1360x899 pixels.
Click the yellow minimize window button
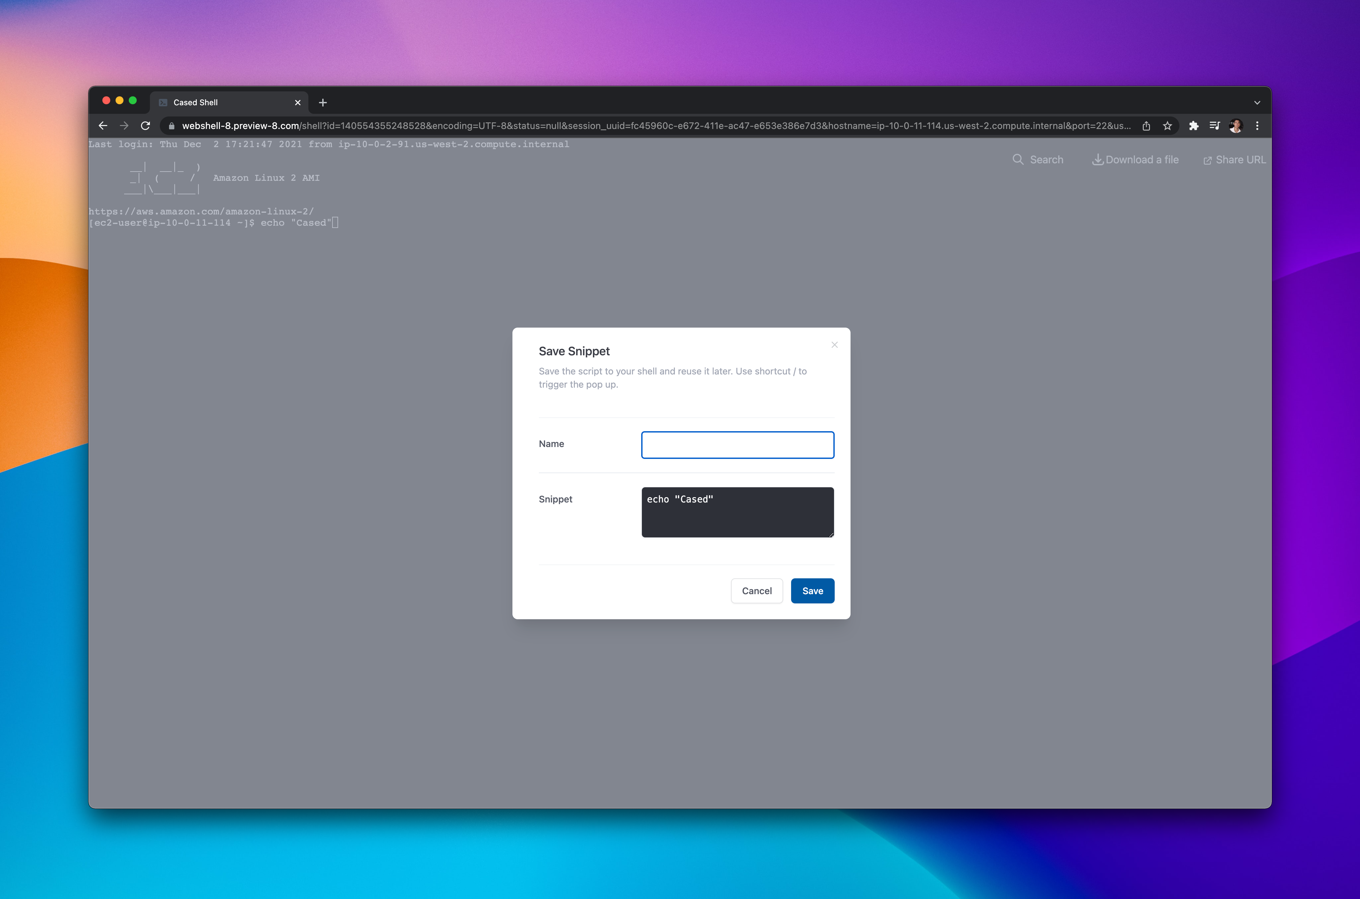point(119,100)
